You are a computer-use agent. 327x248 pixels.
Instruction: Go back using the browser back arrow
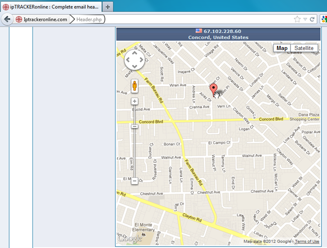(7, 19)
